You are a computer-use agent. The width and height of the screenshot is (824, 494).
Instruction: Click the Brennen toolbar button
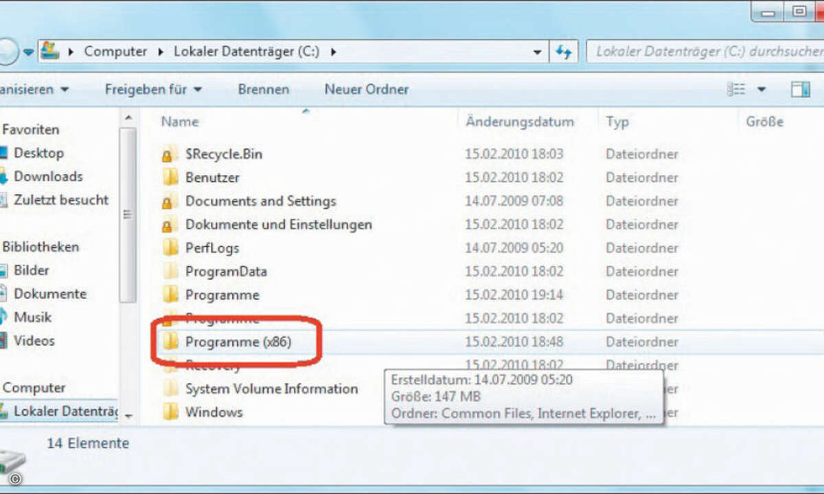pos(263,89)
